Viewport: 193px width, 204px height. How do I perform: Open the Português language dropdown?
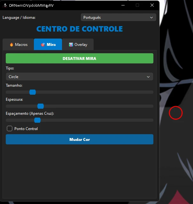tap(119, 17)
